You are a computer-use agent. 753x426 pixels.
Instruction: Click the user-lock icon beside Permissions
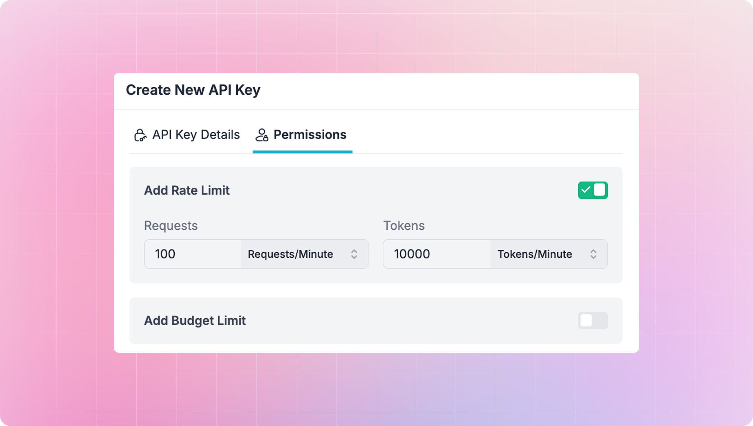[262, 135]
